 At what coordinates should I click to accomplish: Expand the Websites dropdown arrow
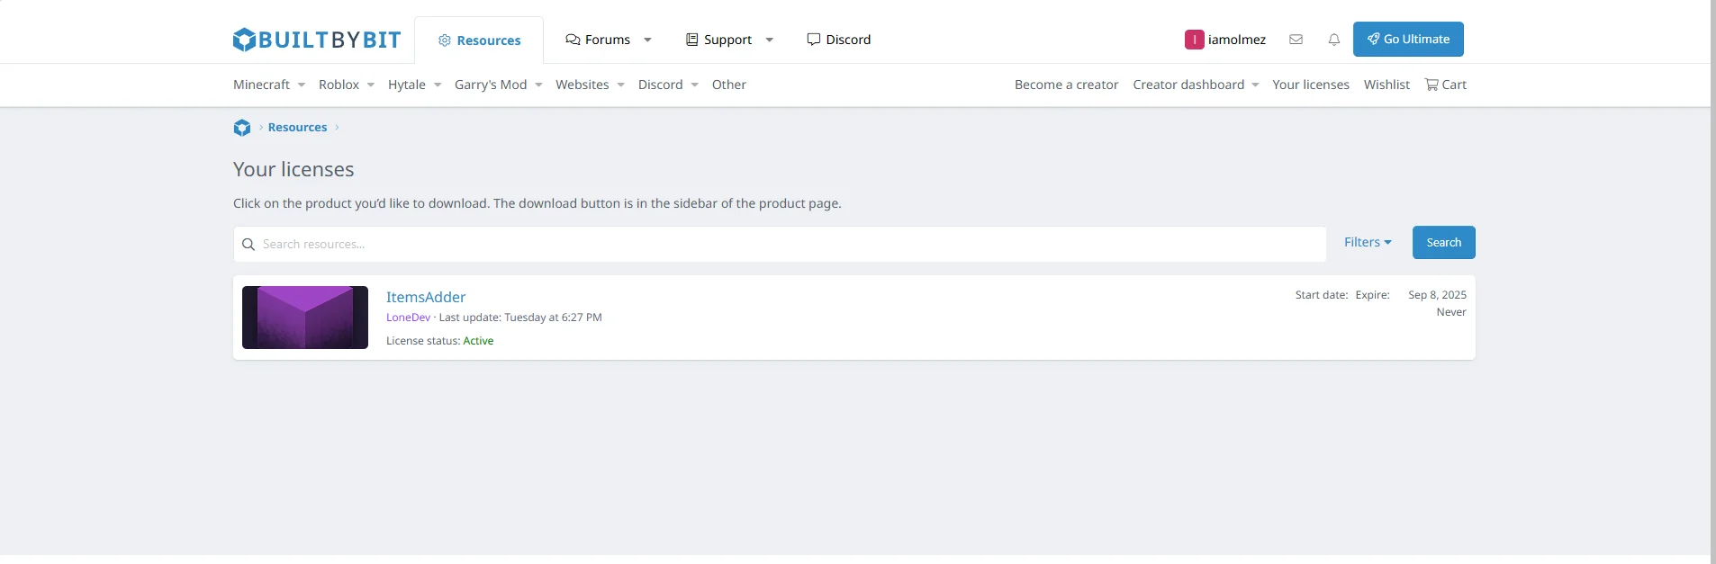tap(621, 85)
